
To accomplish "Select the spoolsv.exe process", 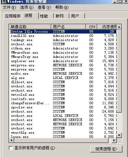I will point(64,107).
